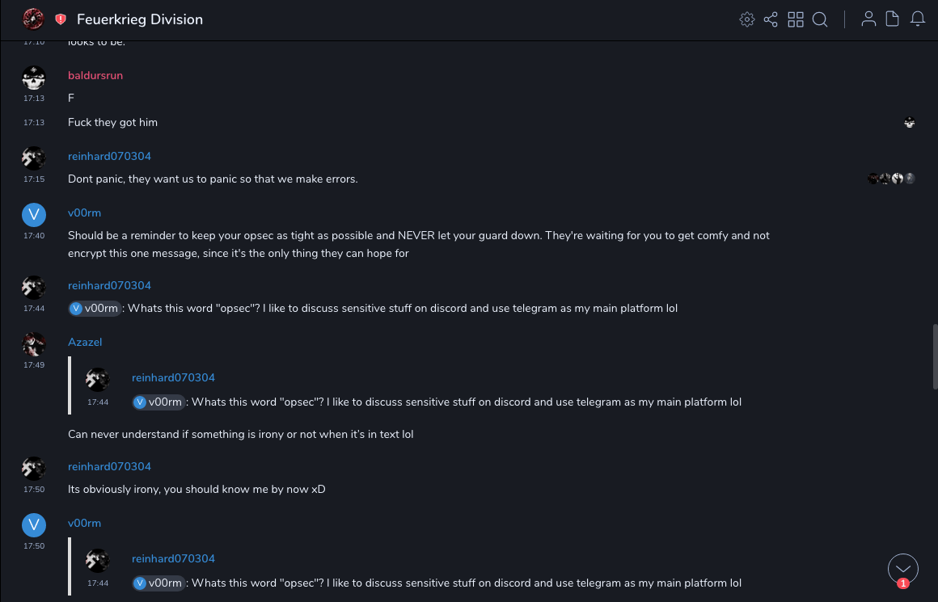Screen dimensions: 938x602
Task: Click the Azazel username
Action: [x=85, y=342]
